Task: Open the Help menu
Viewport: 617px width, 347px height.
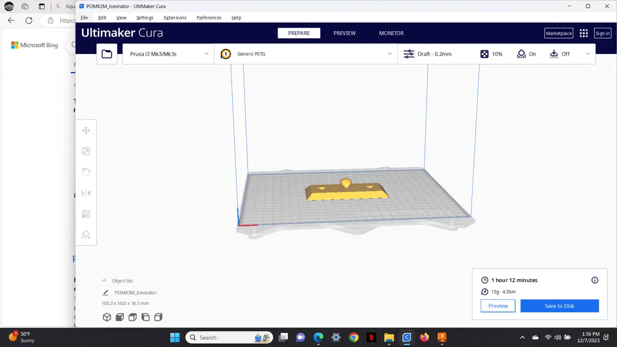Action: (x=236, y=18)
